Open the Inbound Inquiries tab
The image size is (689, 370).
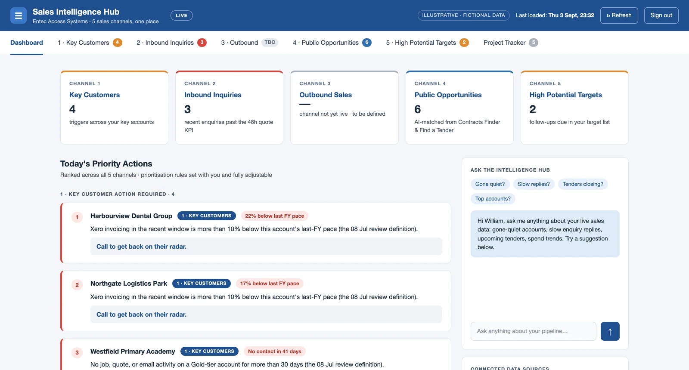(171, 43)
